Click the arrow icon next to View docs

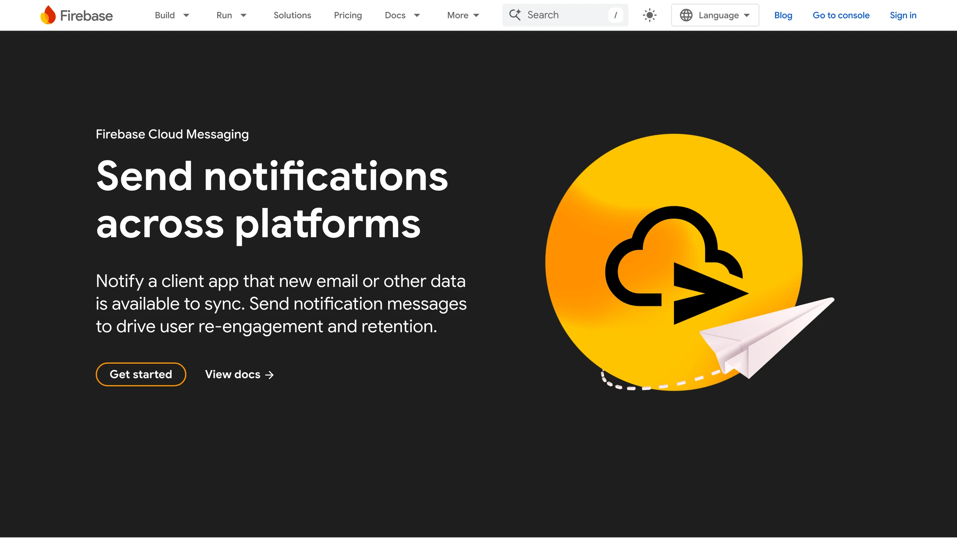click(x=269, y=375)
